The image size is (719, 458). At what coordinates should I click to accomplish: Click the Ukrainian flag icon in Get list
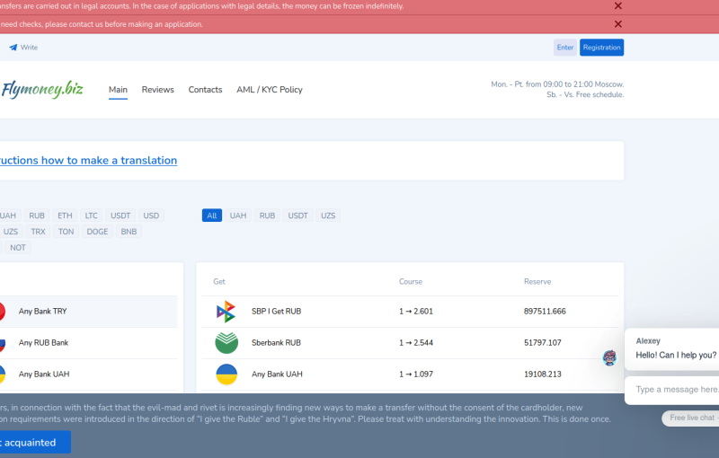click(226, 374)
